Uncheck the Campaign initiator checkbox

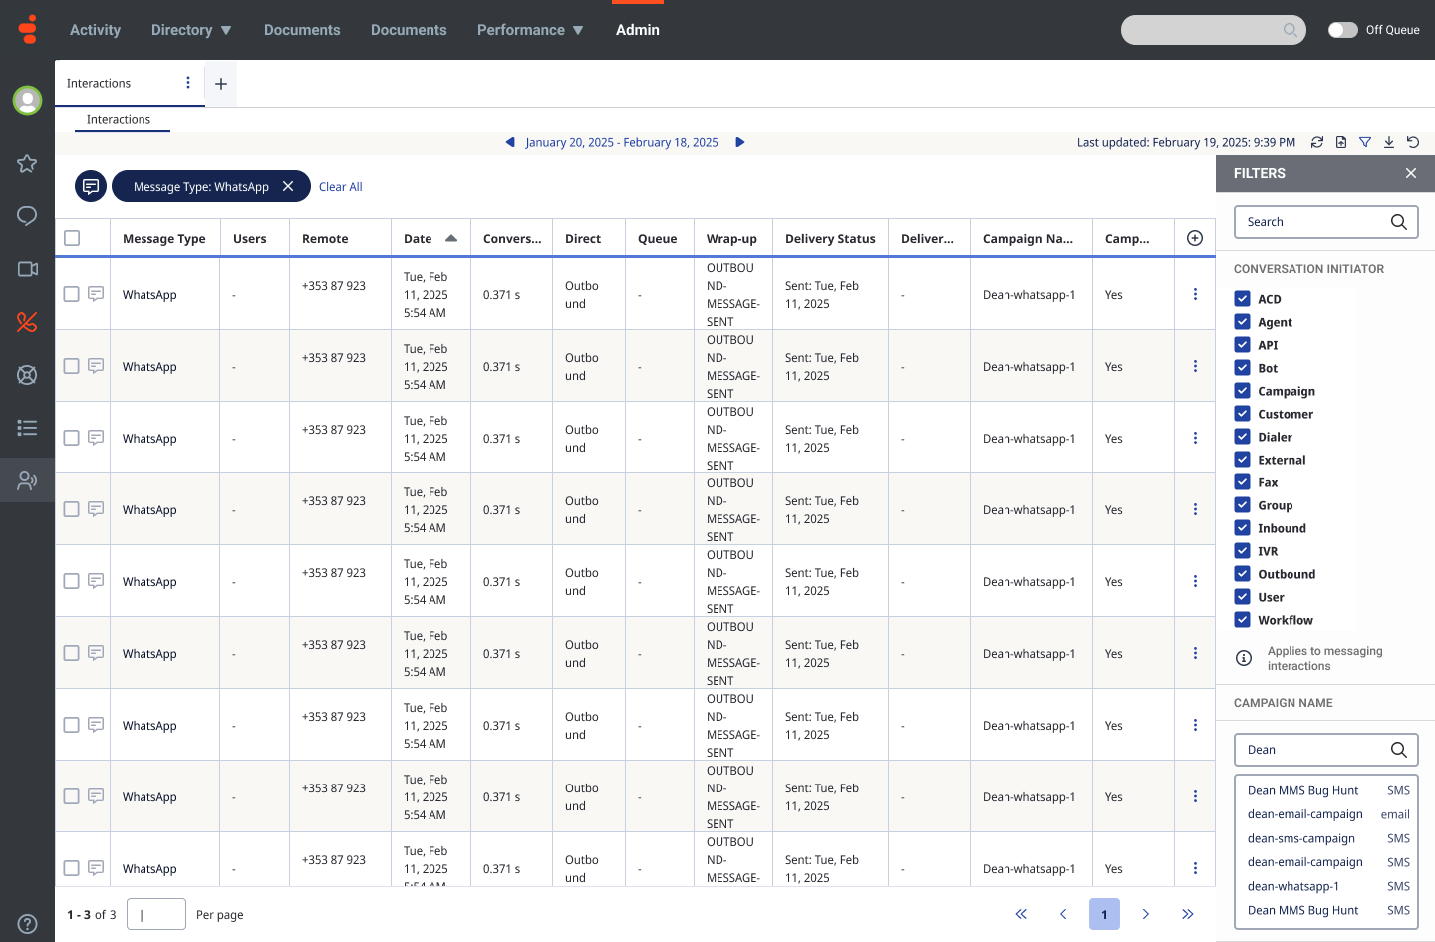pos(1242,391)
